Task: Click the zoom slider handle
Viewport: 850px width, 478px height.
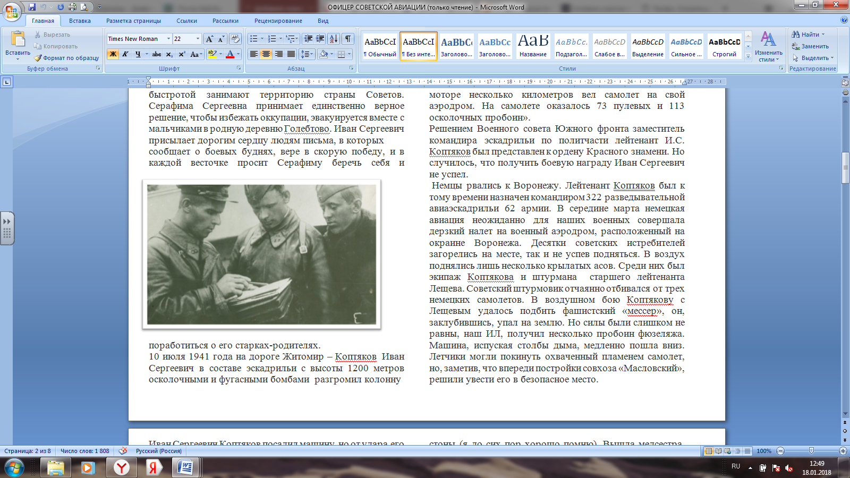Action: pyautogui.click(x=811, y=451)
